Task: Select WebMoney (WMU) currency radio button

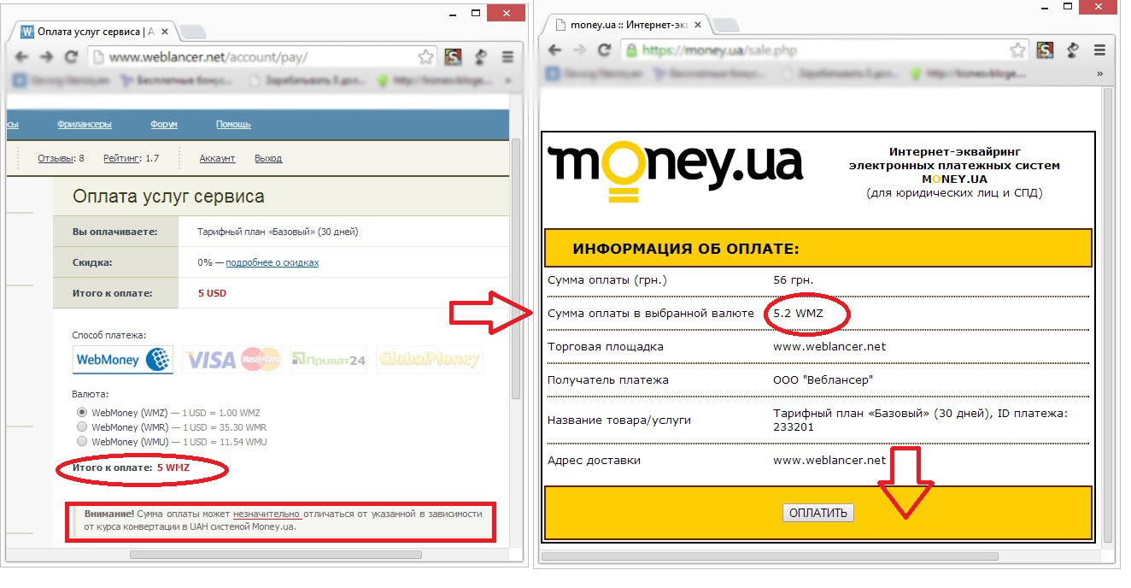Action: click(x=82, y=442)
